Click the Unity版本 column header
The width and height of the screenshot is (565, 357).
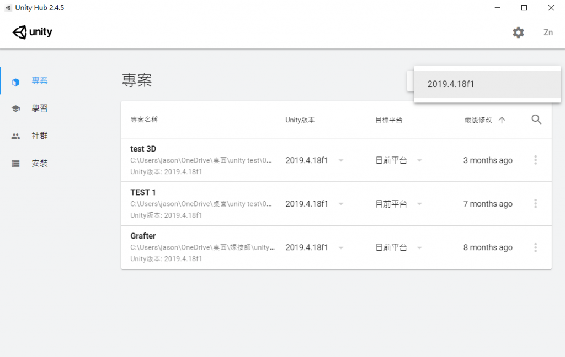point(300,120)
